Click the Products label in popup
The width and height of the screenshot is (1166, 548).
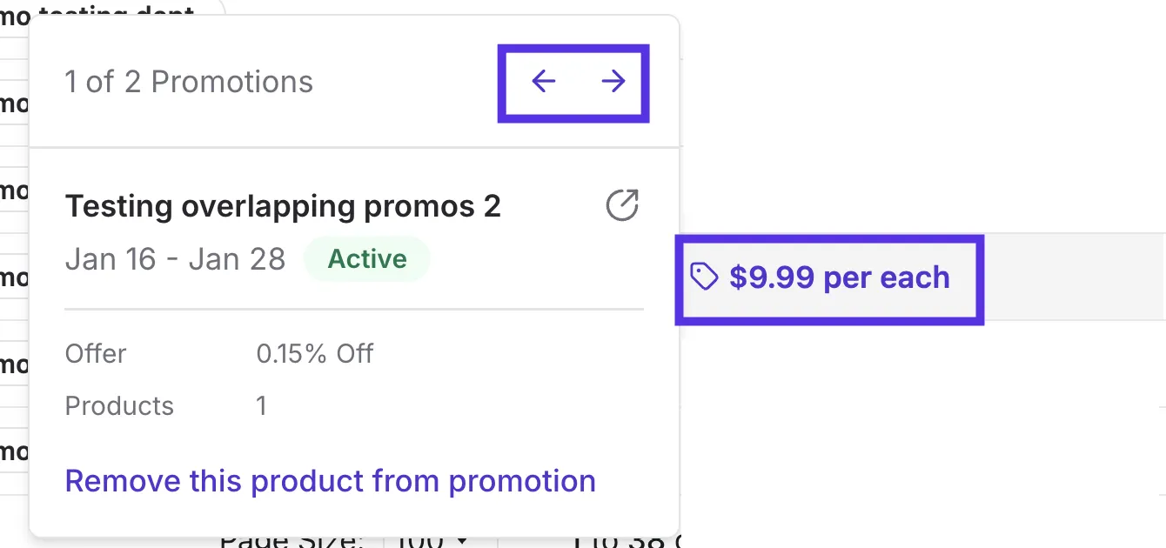(x=119, y=406)
